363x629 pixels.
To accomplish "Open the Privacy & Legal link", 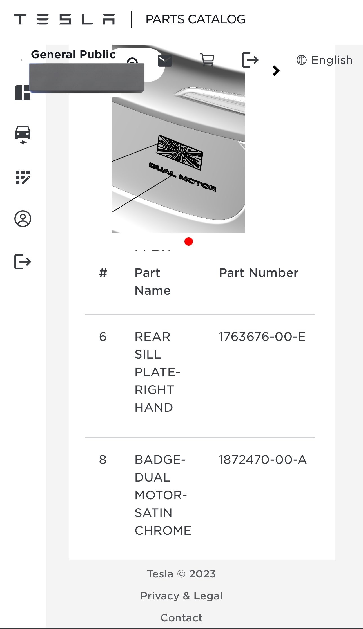I will pos(181,596).
